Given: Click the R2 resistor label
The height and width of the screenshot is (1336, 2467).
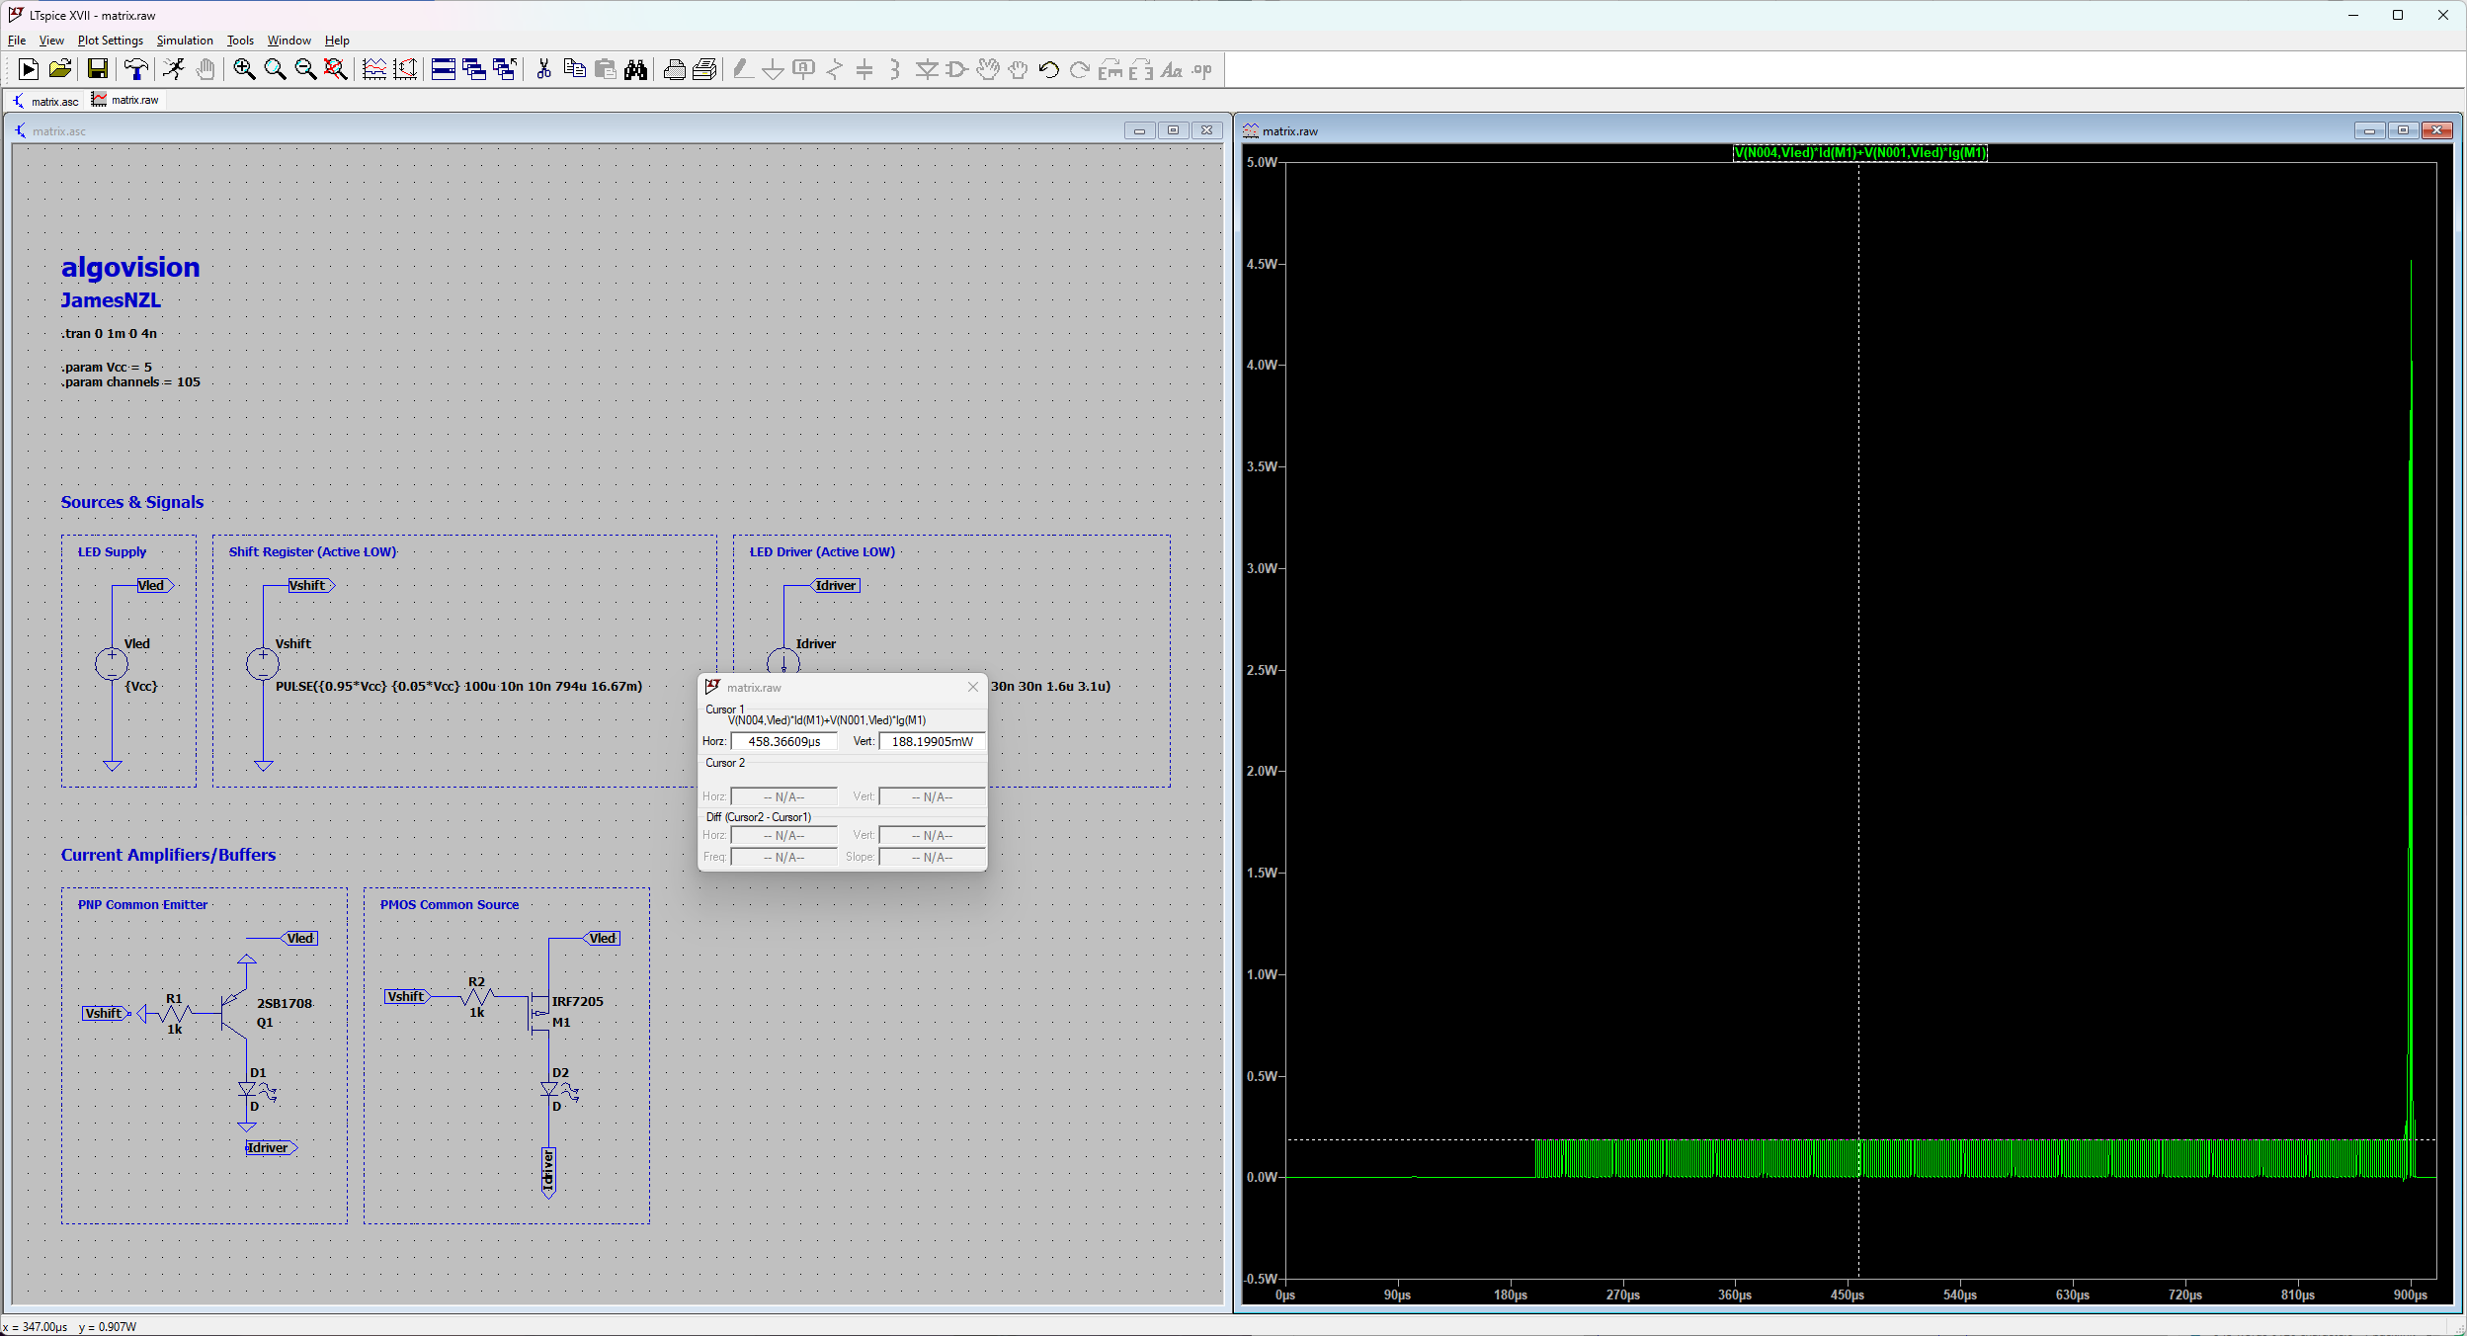Looking at the screenshot, I should 477,981.
